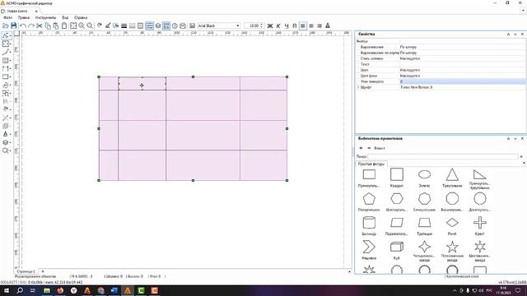The image size is (527, 296).
Task: Open the Справка menu
Action: point(81,17)
